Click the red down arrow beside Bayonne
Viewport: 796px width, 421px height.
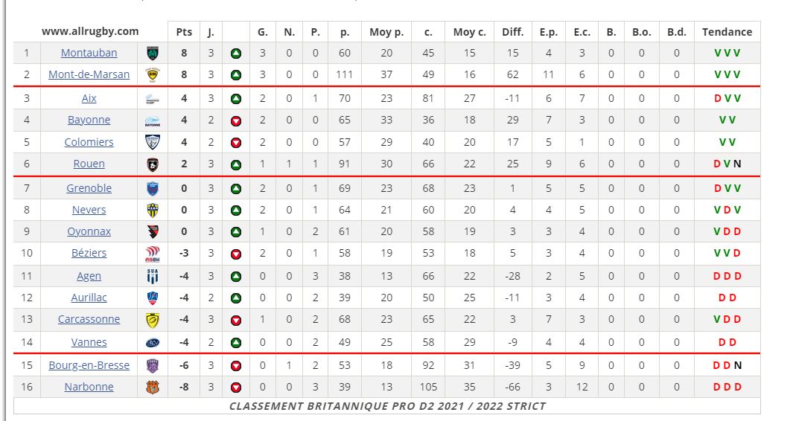click(236, 120)
